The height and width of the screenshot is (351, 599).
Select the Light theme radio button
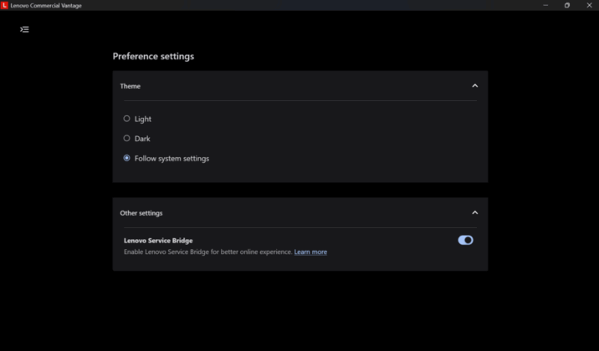click(x=126, y=119)
